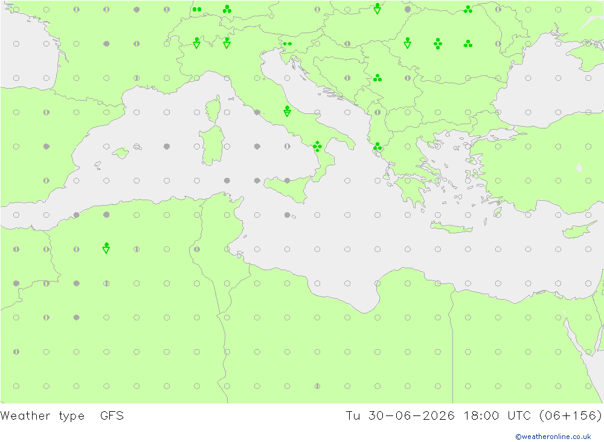Viewport: 604px width, 442px height.
Task: Click the filled gray circle between Menorca and Sardinia
Action: coord(167,146)
